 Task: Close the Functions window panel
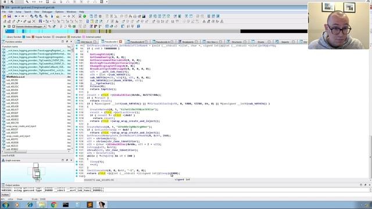point(71,42)
